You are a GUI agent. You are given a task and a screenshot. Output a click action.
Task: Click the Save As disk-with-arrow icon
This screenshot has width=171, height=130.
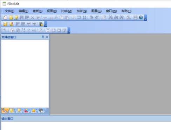27,17
